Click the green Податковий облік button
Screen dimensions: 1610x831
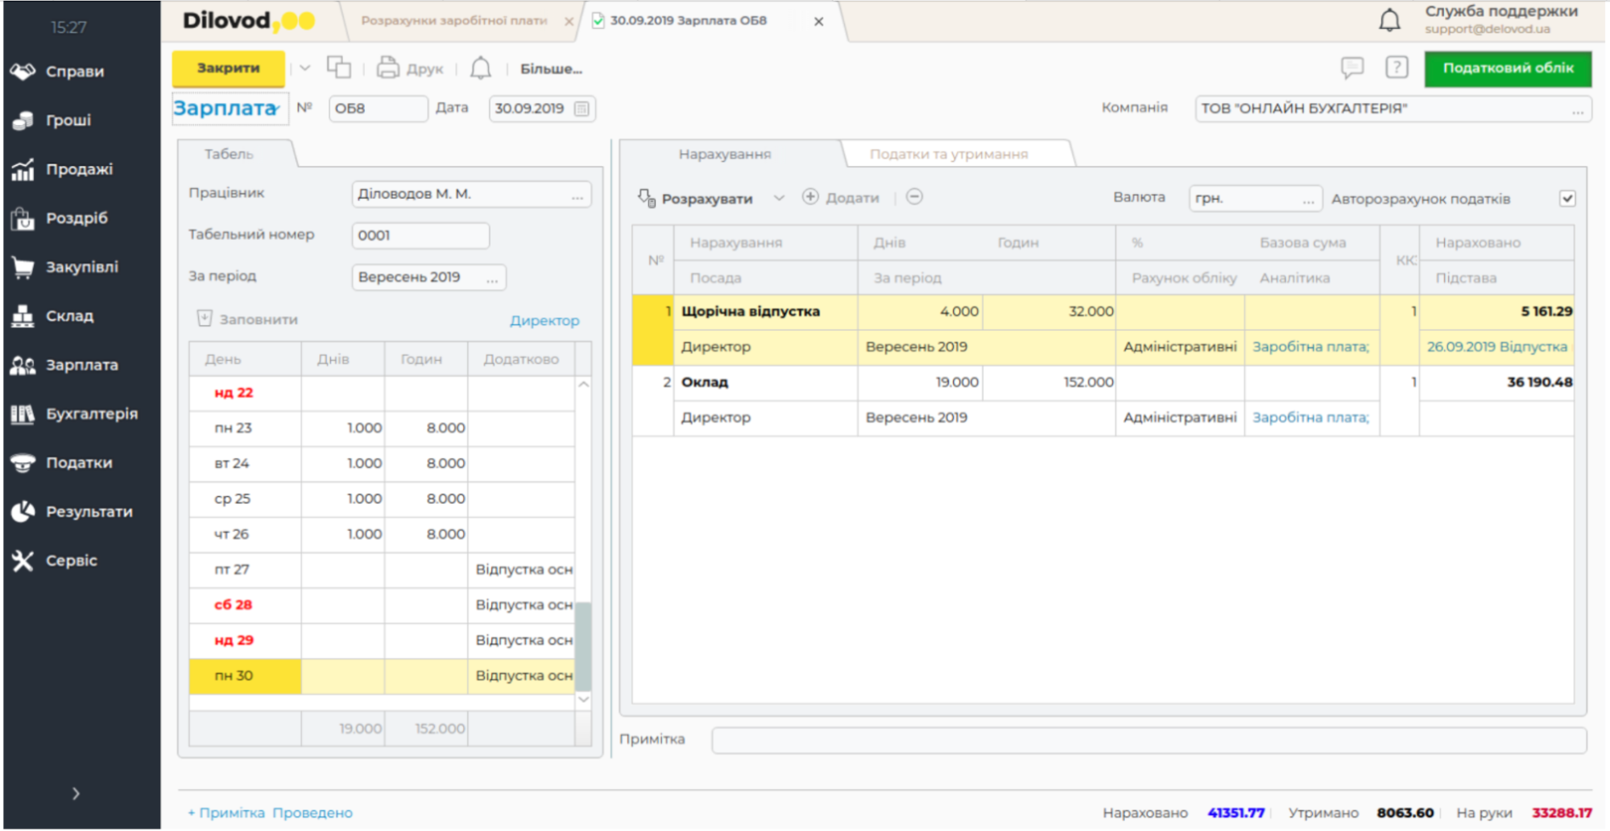point(1507,68)
